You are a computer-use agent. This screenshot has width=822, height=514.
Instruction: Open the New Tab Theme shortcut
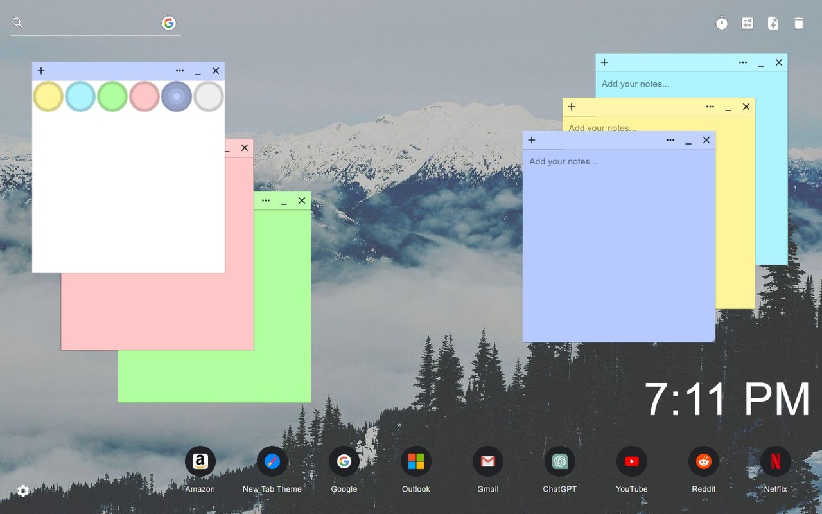point(272,470)
